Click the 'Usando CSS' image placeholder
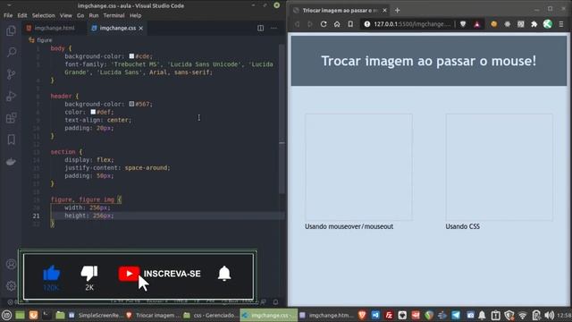This screenshot has width=572, height=322. (499, 167)
